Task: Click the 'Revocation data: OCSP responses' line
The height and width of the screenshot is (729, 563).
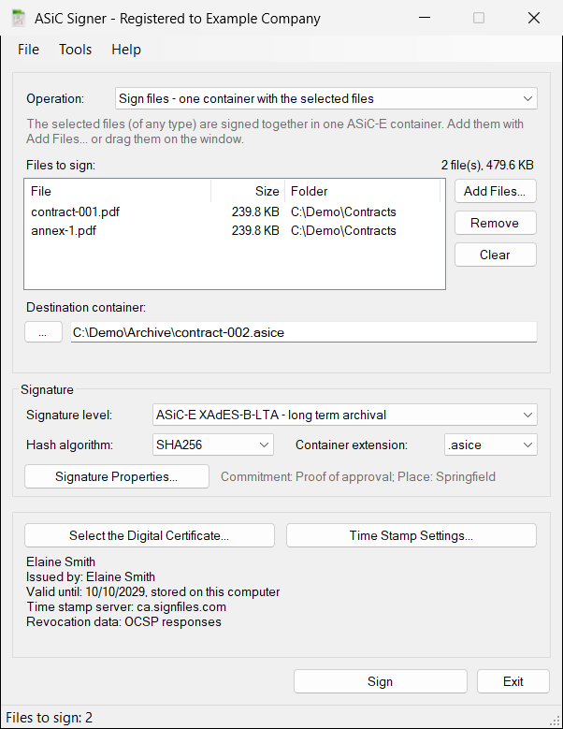Action: pyautogui.click(x=124, y=621)
